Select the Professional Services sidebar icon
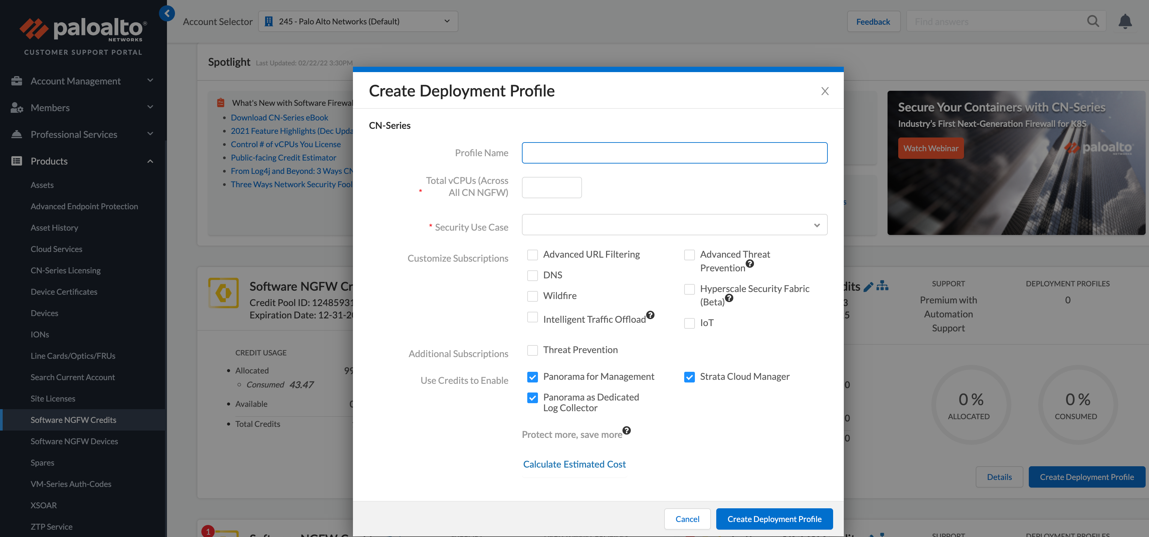The width and height of the screenshot is (1149, 537). [16, 134]
